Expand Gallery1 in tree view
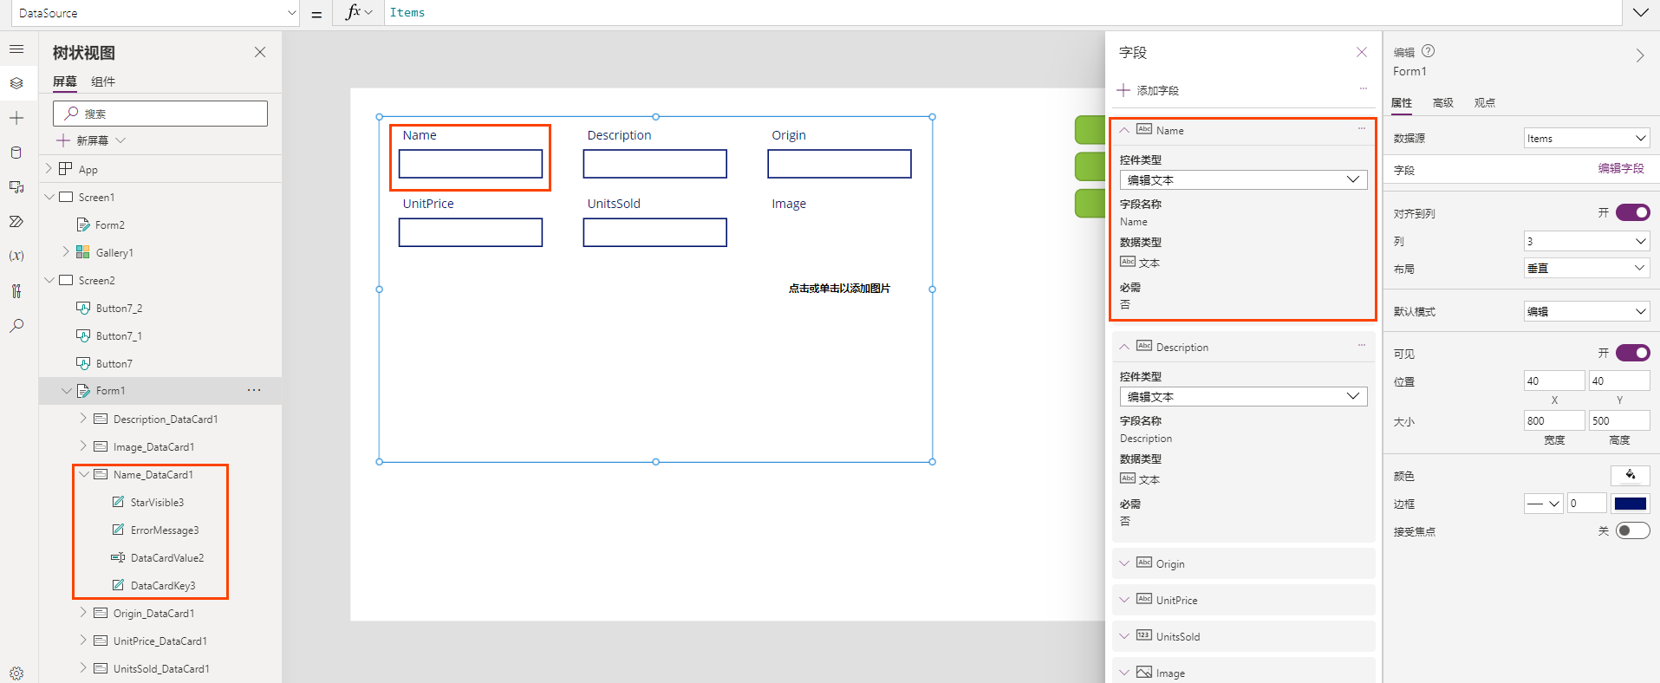The height and width of the screenshot is (683, 1660). click(66, 251)
